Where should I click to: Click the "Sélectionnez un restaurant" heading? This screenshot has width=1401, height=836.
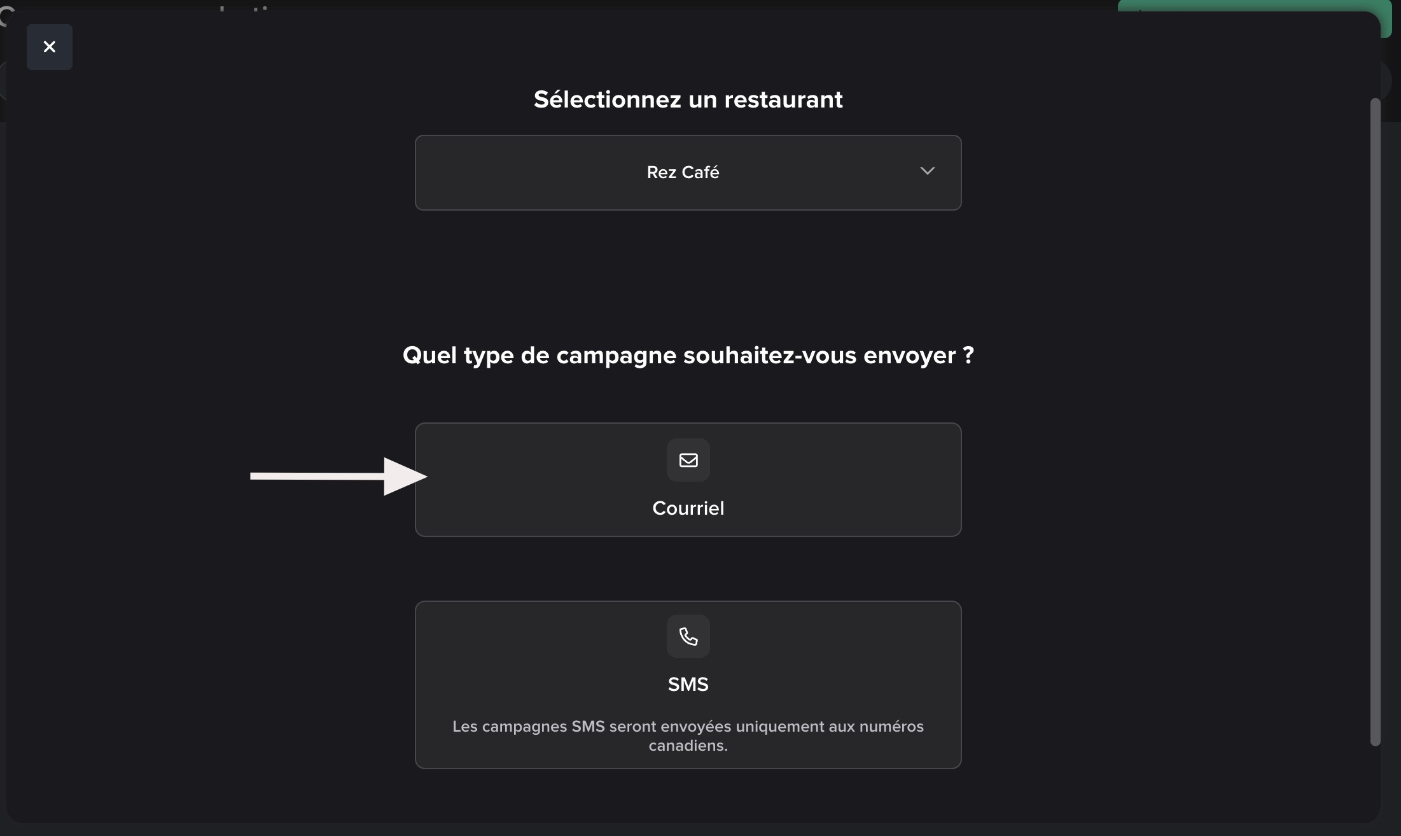(x=688, y=100)
